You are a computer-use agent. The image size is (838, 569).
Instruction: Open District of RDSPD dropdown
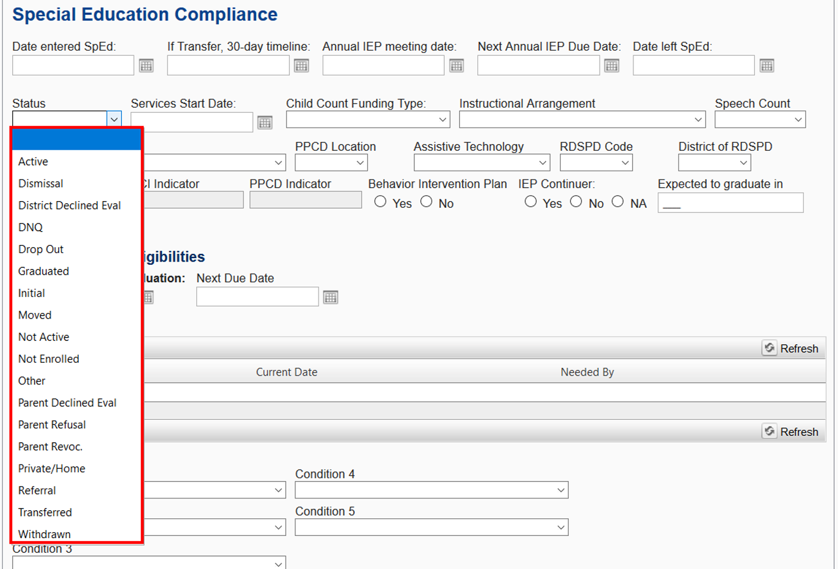(x=715, y=163)
